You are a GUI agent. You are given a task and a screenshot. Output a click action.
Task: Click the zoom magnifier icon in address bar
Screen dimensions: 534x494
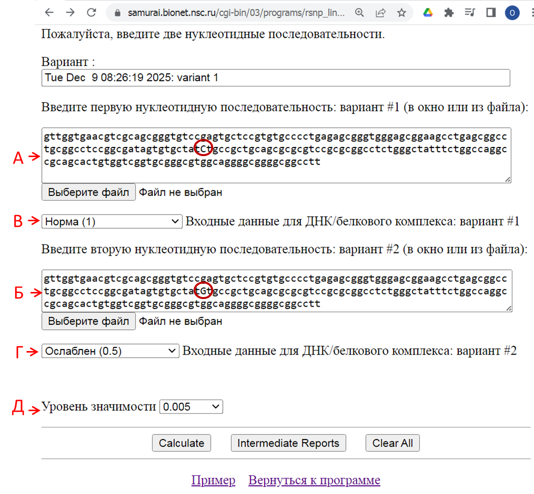359,13
